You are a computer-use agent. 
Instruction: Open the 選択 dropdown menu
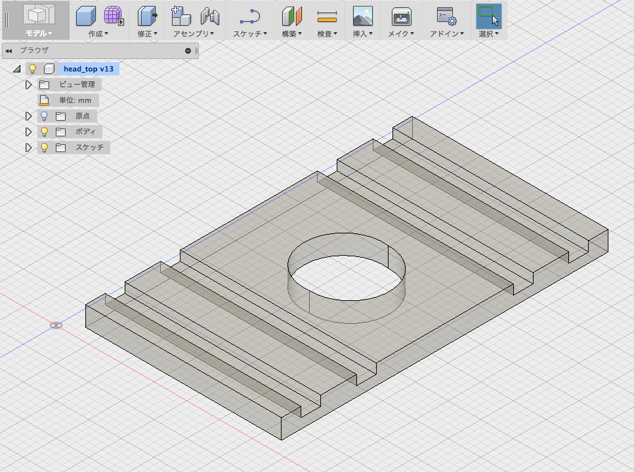click(x=489, y=34)
